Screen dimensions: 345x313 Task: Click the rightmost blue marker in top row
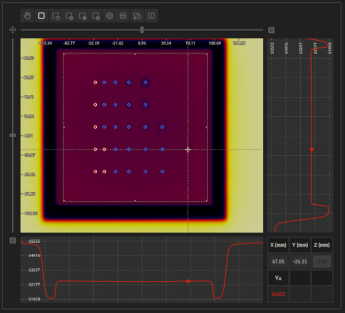(145, 82)
